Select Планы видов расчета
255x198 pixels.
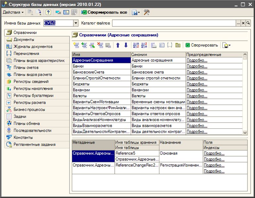(37, 75)
